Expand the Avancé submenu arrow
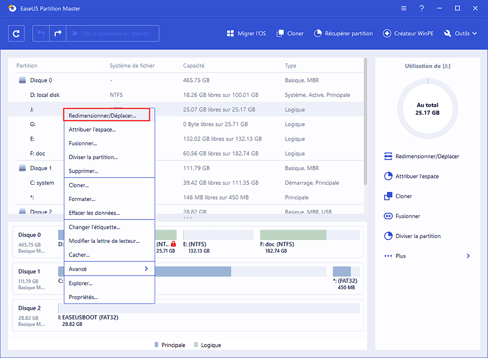488x358 pixels. [146, 269]
